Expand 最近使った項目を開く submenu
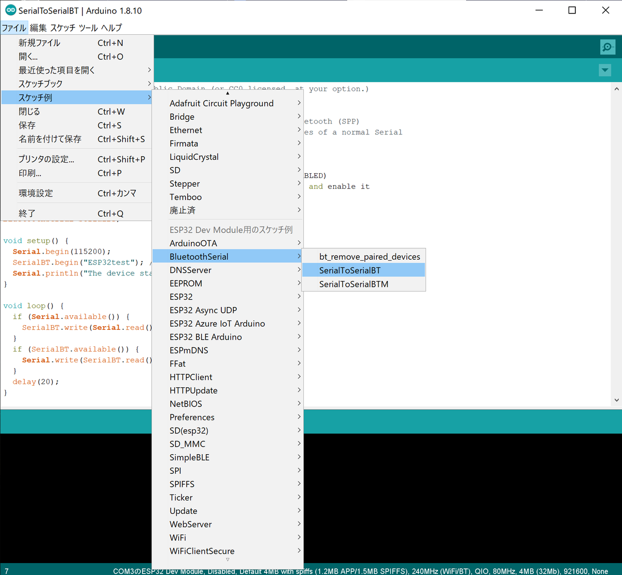The height and width of the screenshot is (575, 622). pyautogui.click(x=77, y=70)
